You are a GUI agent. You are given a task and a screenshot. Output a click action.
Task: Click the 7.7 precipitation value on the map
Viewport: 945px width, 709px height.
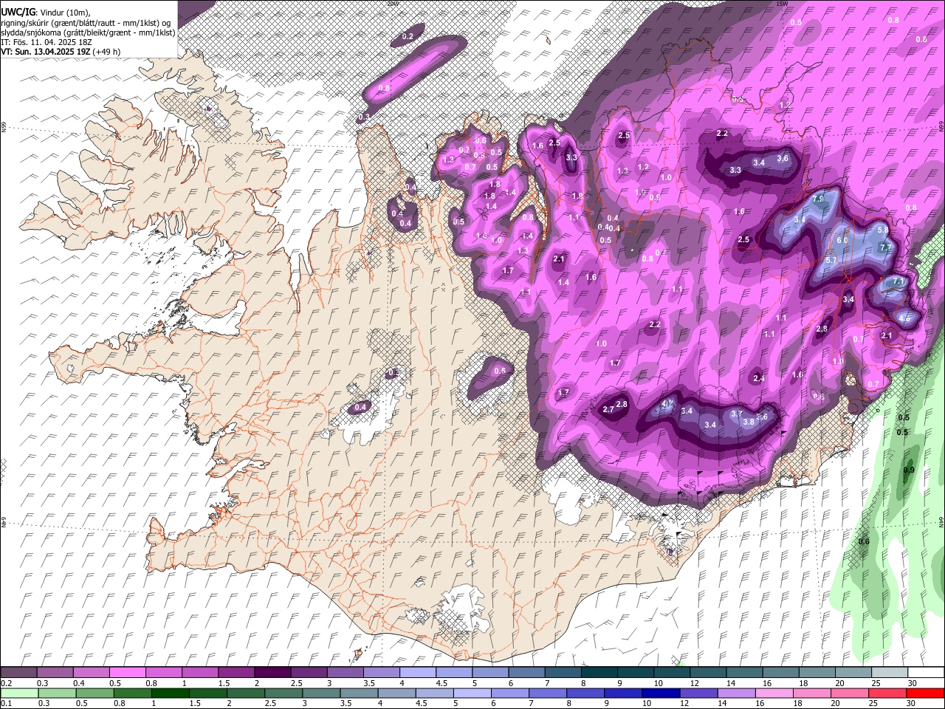point(886,247)
